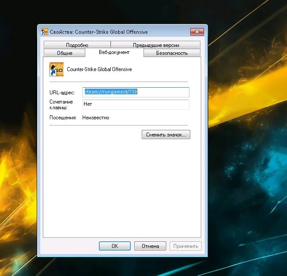Image resolution: width=287 pixels, height=276 pixels.
Task: Click the Сменить значок button
Action: 166,135
